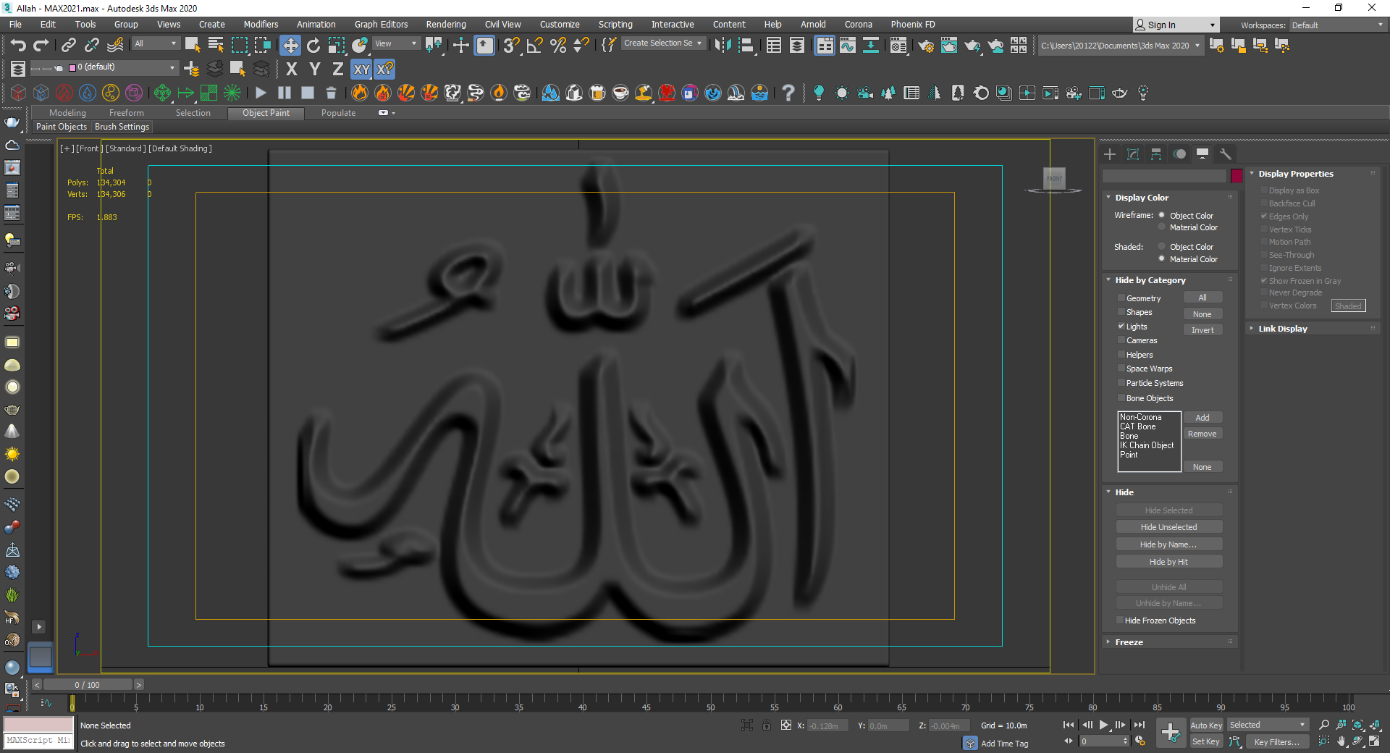Play the animation in the time controls

tap(1103, 725)
